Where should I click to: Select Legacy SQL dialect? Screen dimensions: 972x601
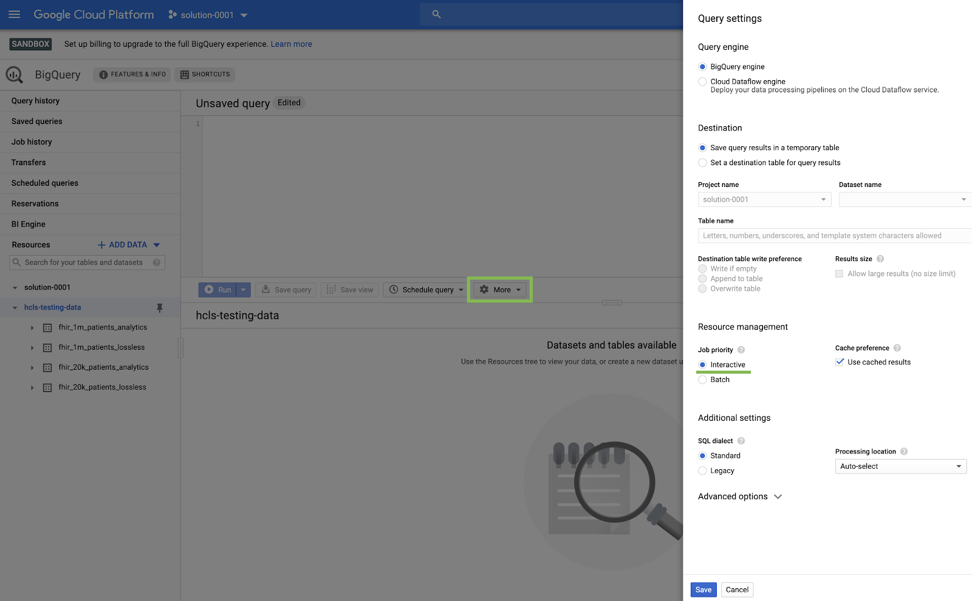tap(703, 471)
